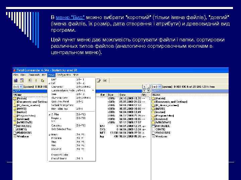Image resolution: width=241 pixels, height=180 pixels.
Task: Click notepad toolbar icon right of menu
Action: [x=98, y=80]
